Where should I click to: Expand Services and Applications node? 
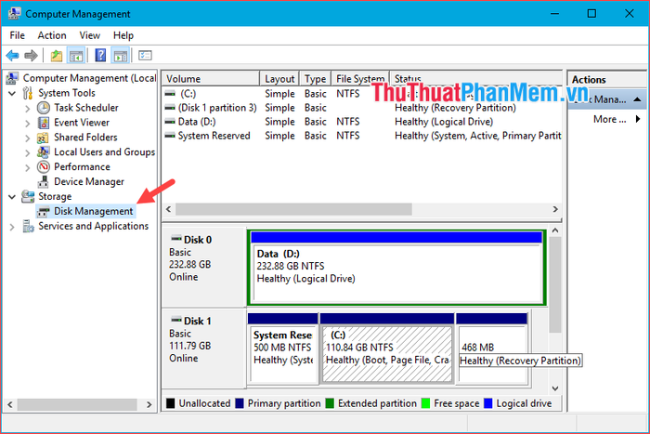click(12, 227)
